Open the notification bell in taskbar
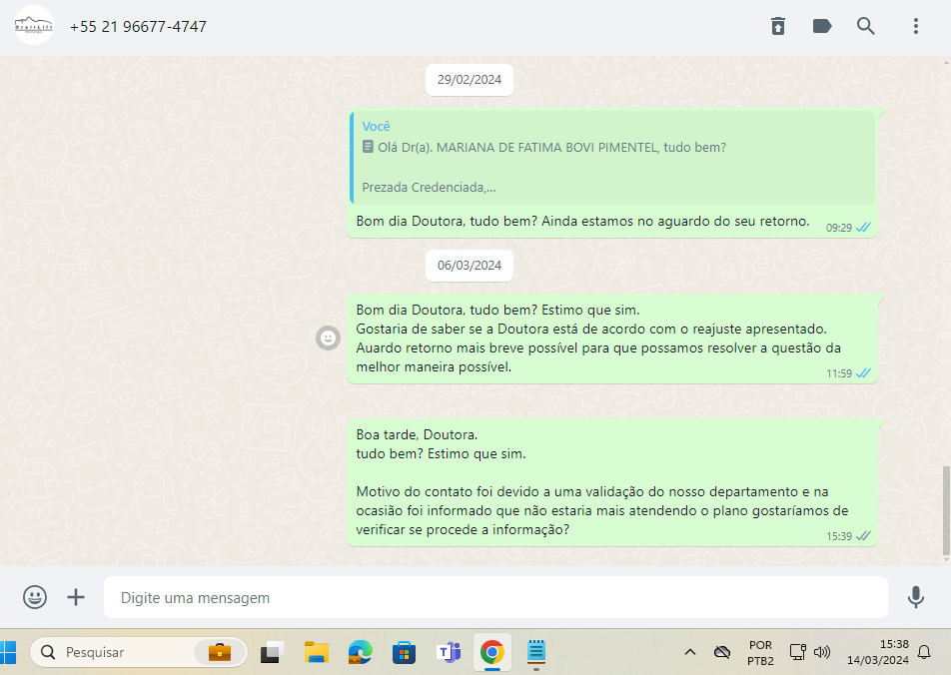Viewport: 951px width, 675px height. click(x=924, y=653)
